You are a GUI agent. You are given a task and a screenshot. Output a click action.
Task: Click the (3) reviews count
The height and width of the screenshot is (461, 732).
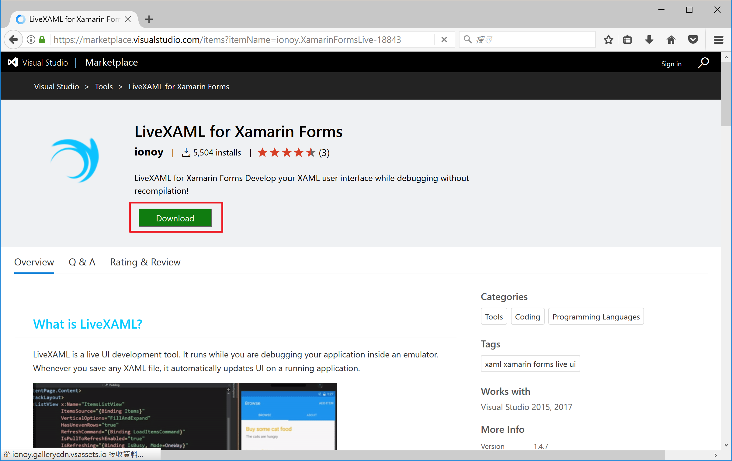324,152
